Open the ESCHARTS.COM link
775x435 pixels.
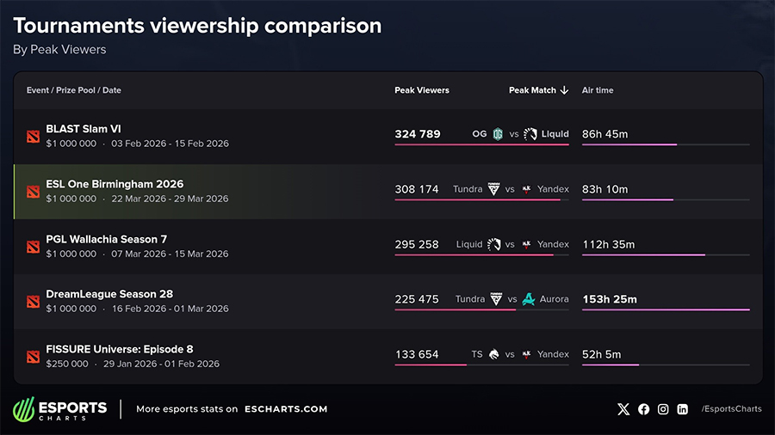pos(286,409)
